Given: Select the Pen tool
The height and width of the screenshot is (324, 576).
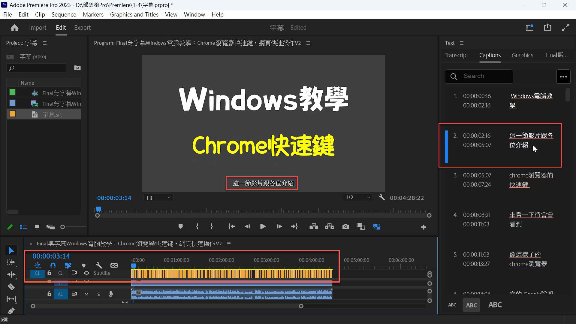Looking at the screenshot, I should click(11, 310).
